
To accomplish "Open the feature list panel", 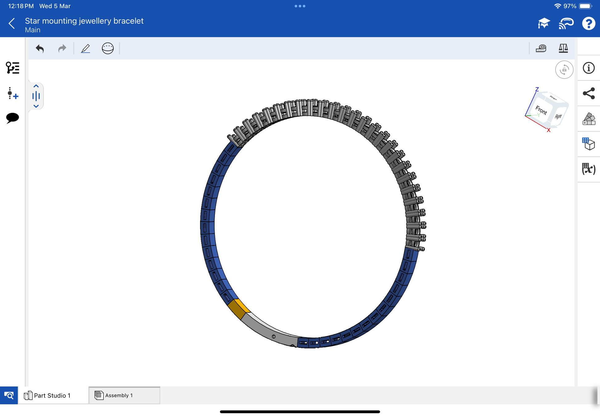I will click(12, 68).
